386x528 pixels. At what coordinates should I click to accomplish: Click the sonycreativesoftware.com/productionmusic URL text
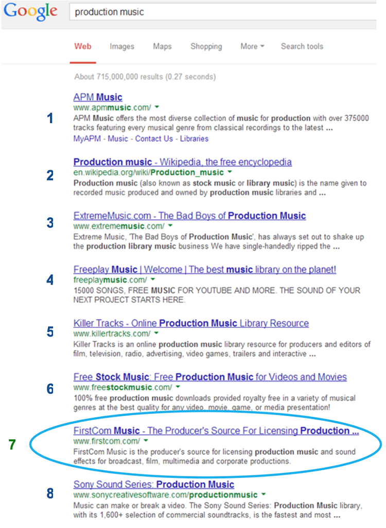tap(165, 494)
